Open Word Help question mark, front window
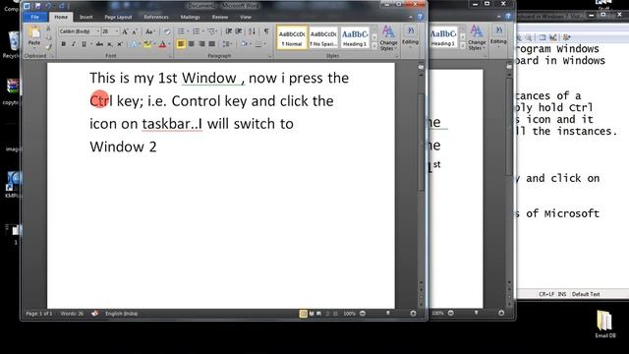This screenshot has height=354, width=629. point(420,17)
